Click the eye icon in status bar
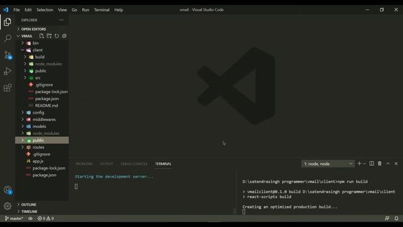 click(x=30, y=218)
